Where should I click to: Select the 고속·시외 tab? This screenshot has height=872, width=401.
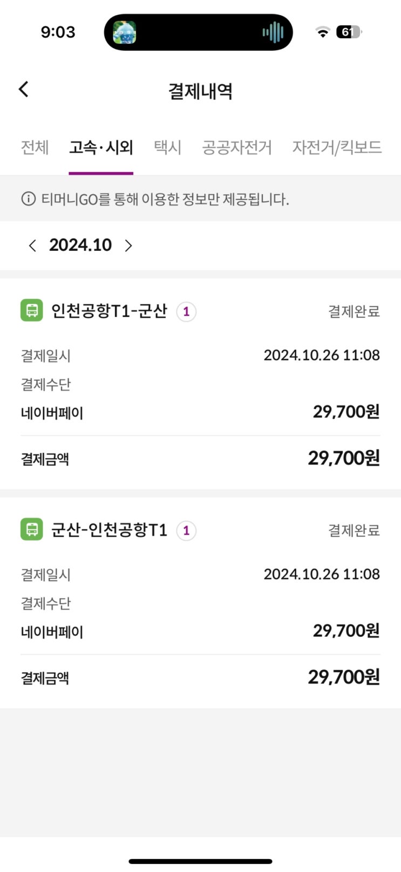click(x=101, y=147)
